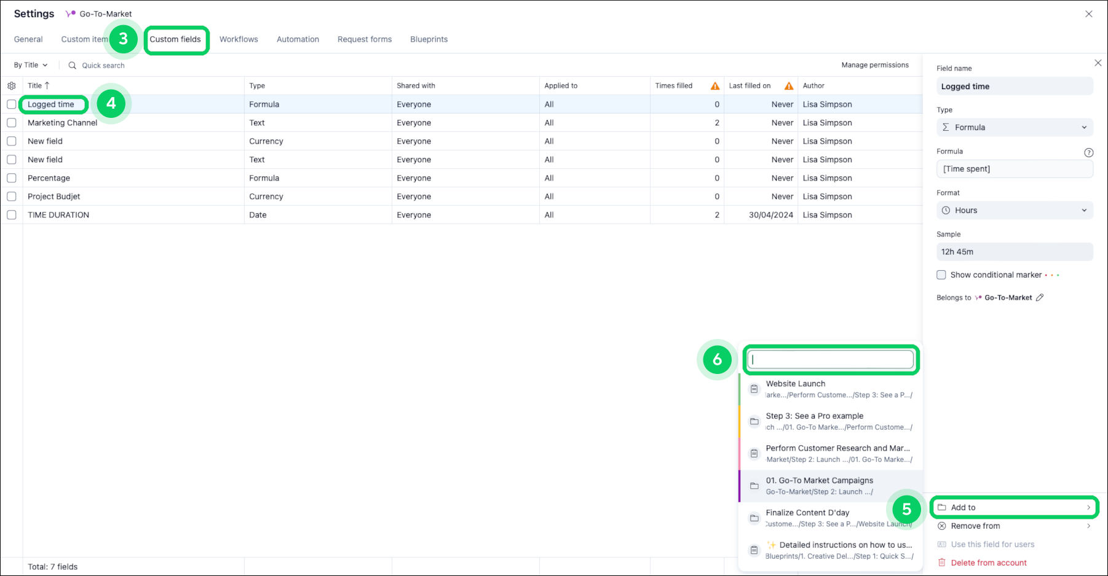Open the Blueprints tab
The image size is (1108, 576).
[429, 39]
